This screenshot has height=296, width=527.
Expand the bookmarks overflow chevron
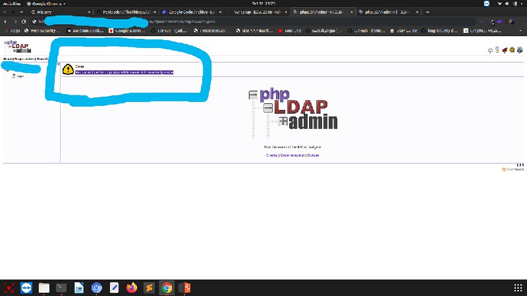click(520, 30)
